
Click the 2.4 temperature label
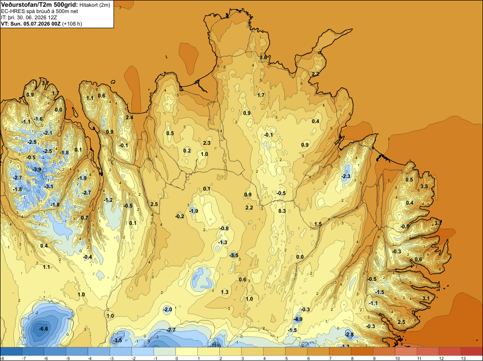129,117
